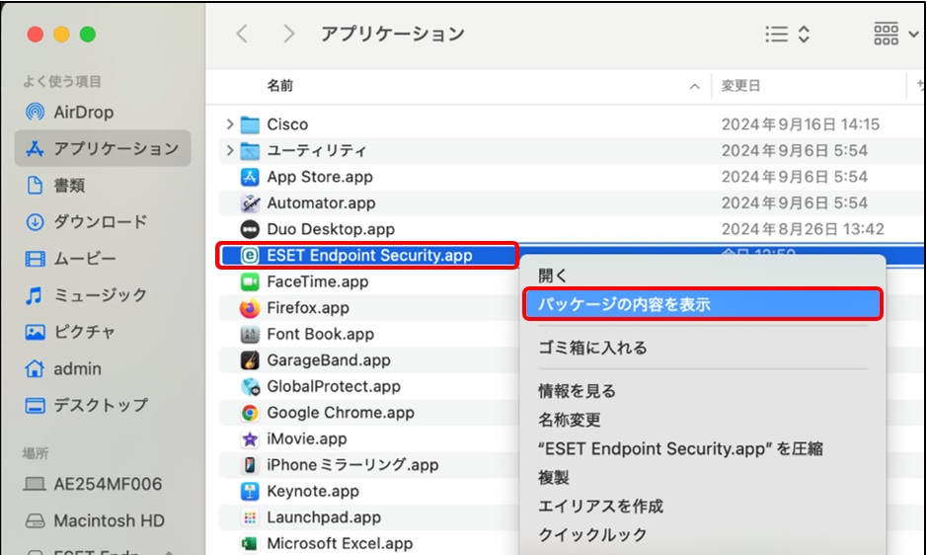Image resolution: width=927 pixels, height=555 pixels.
Task: Click the Font Book app icon
Action: (250, 334)
